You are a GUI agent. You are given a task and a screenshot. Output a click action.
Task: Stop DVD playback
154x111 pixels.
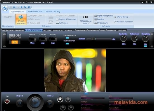click(x=60, y=100)
